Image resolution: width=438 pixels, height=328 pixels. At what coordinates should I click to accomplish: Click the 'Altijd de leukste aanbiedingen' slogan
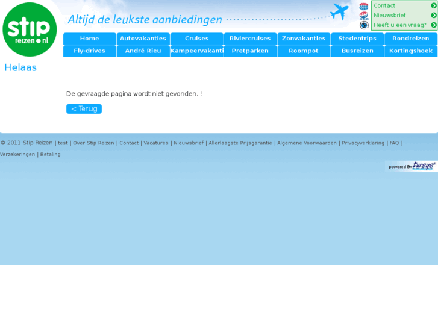click(x=145, y=20)
